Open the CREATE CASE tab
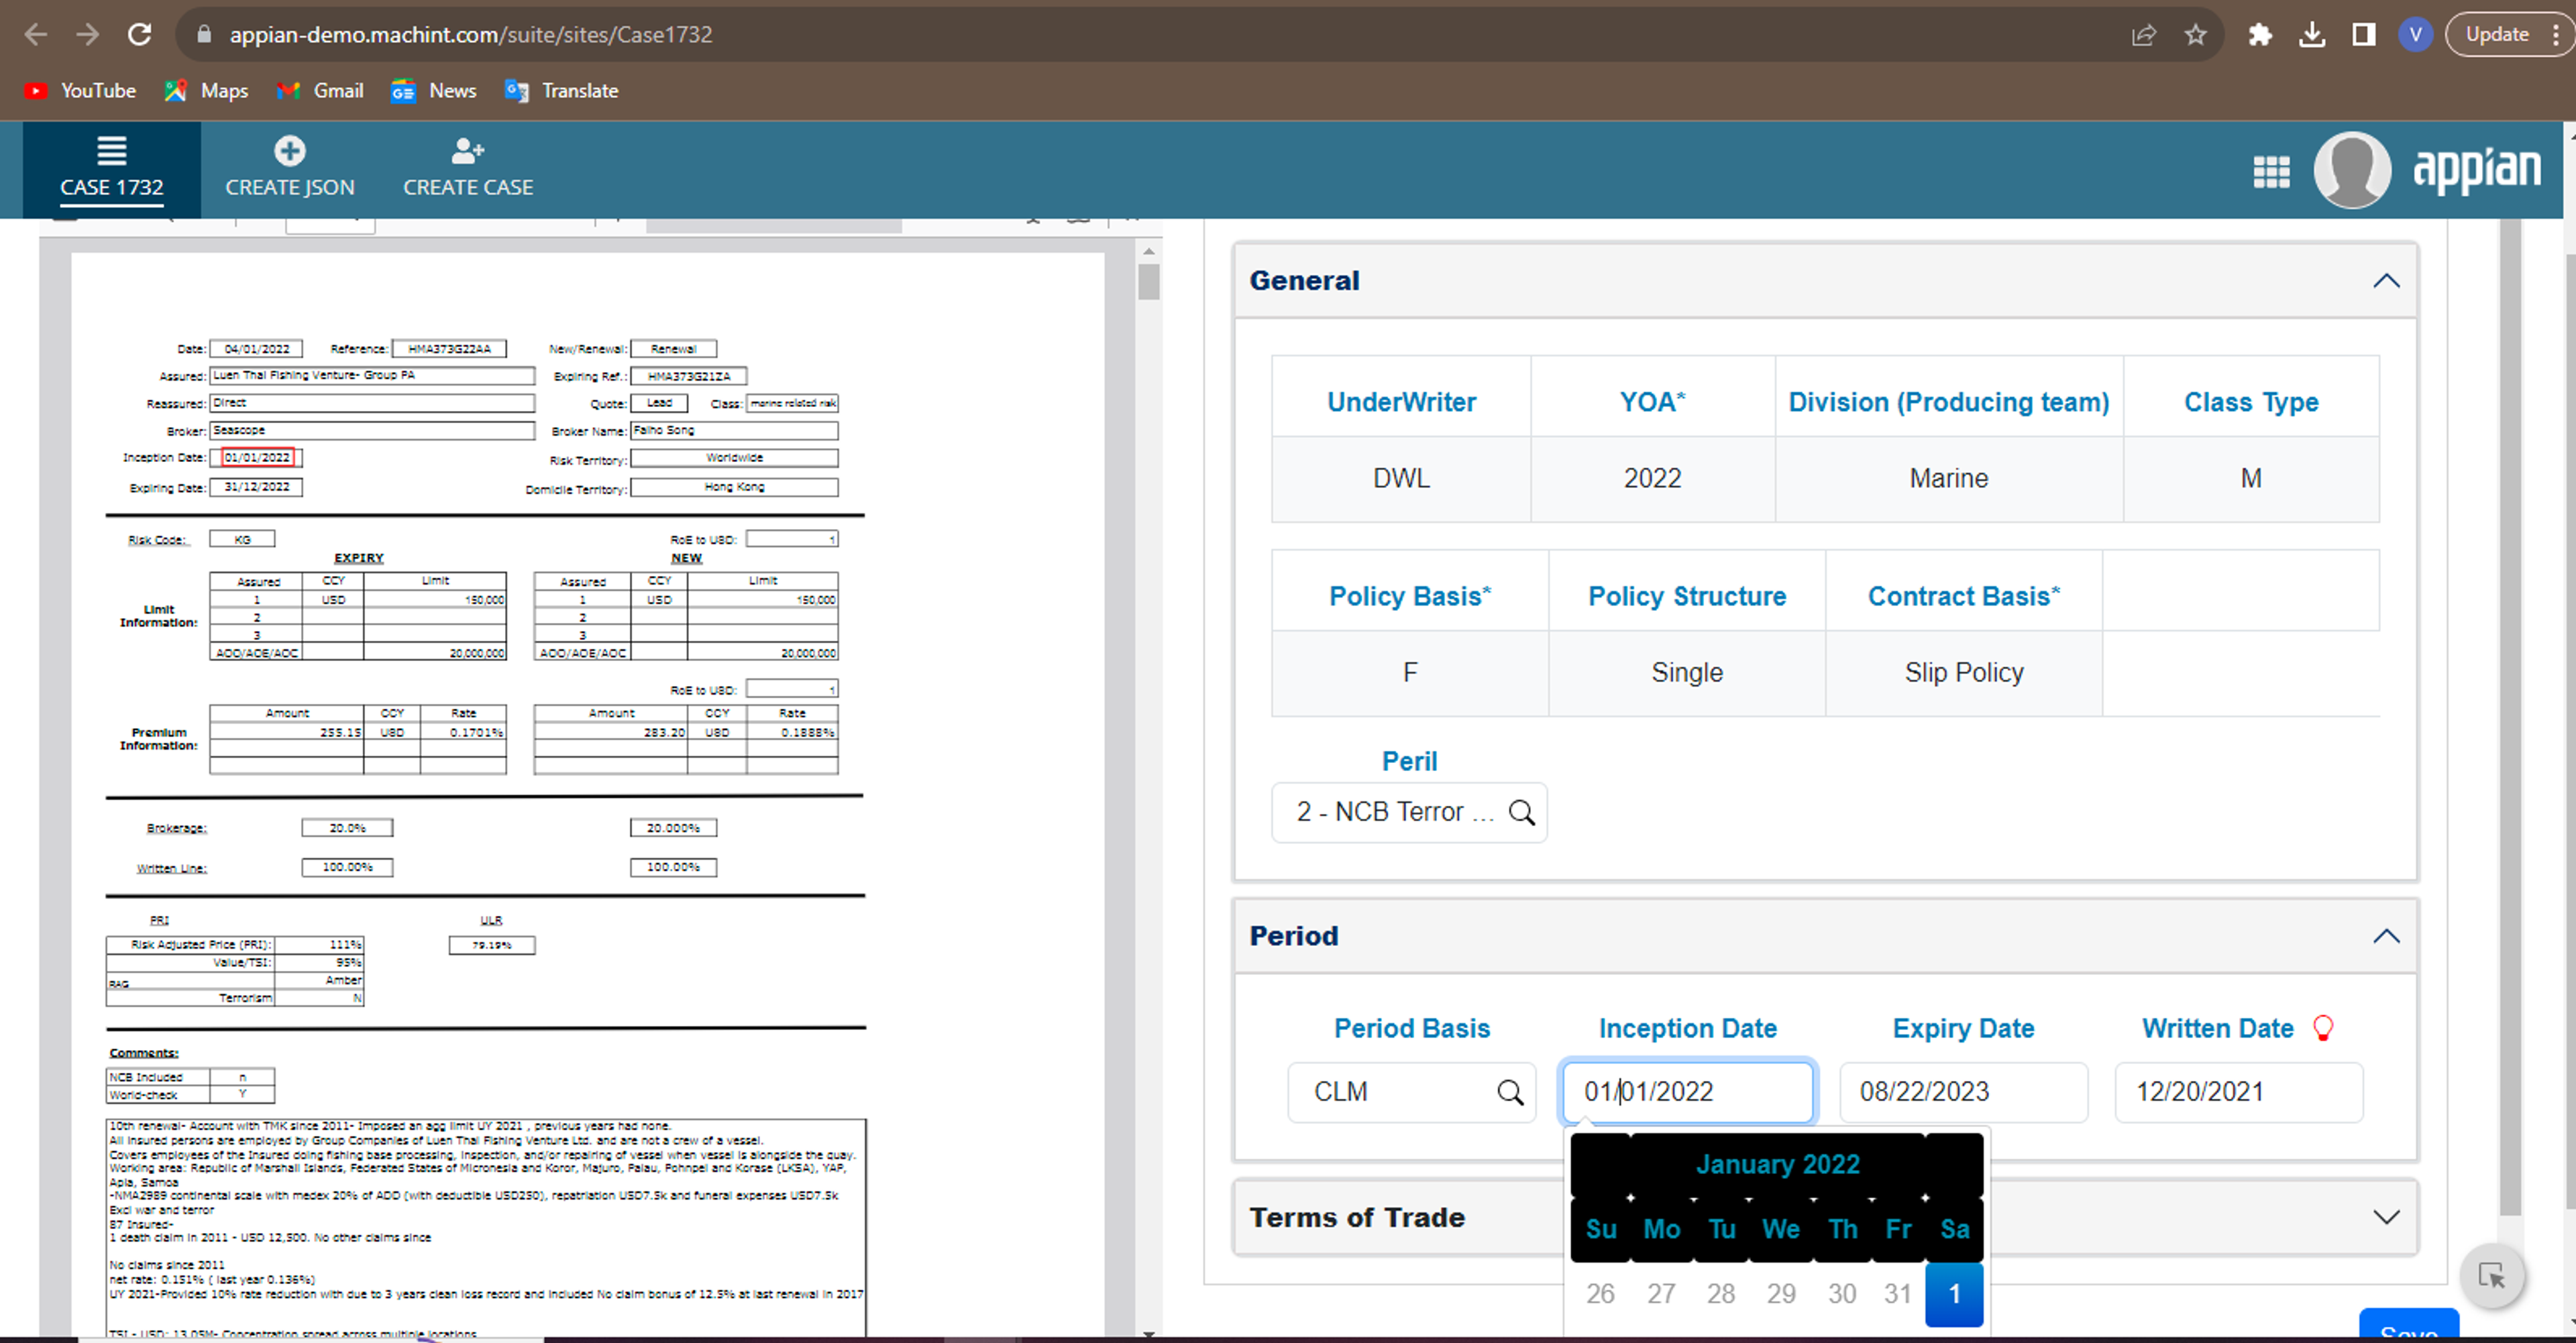 click(x=468, y=169)
